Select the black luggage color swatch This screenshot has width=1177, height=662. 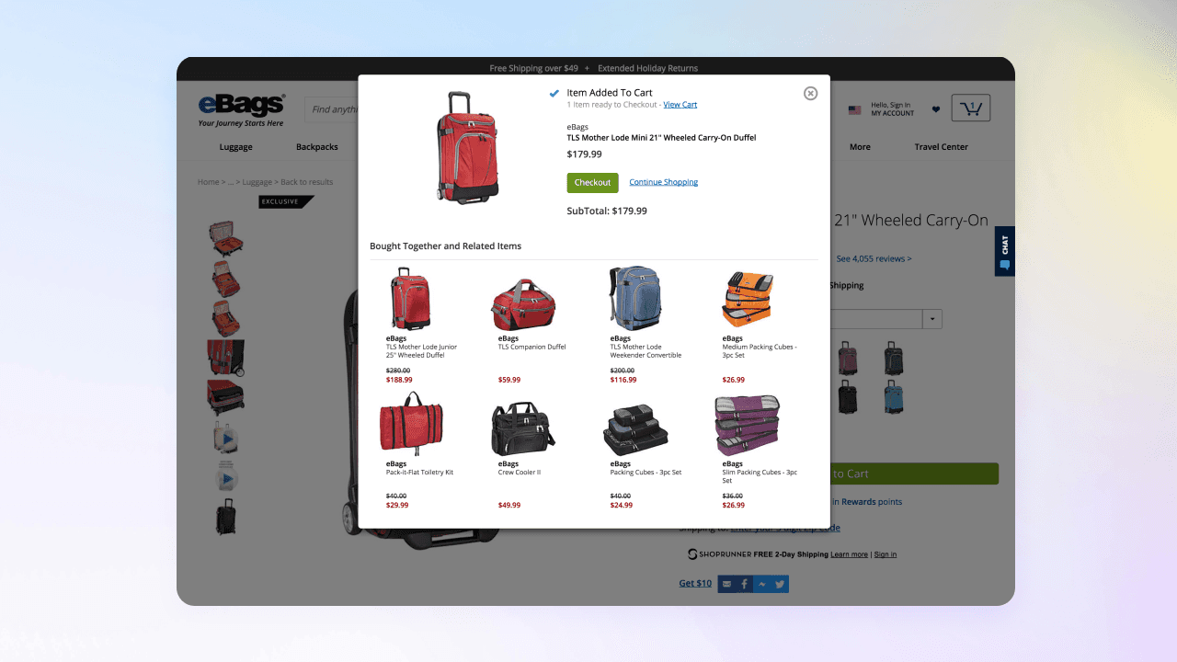848,398
